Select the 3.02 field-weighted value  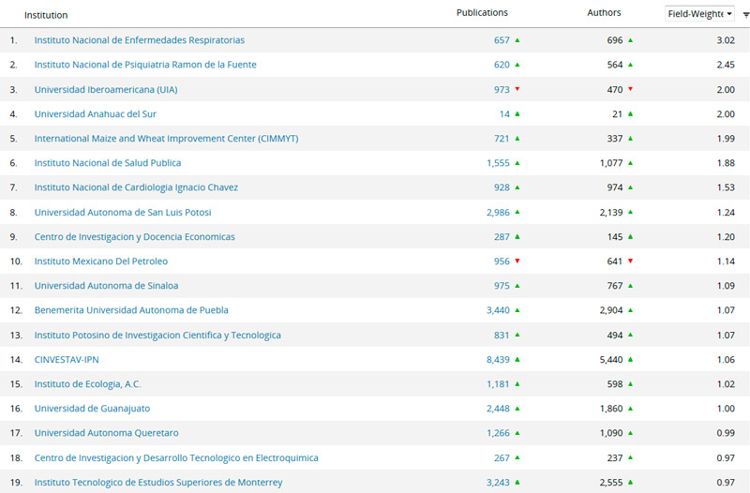click(726, 40)
